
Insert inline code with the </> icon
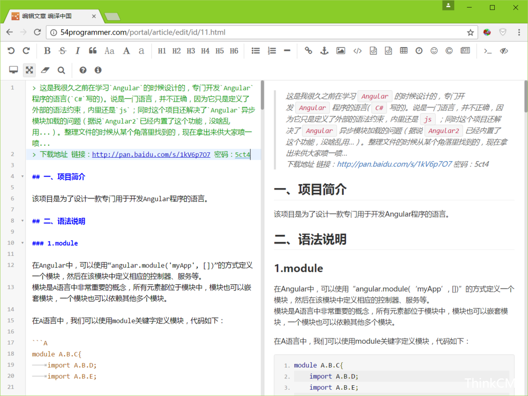[357, 51]
